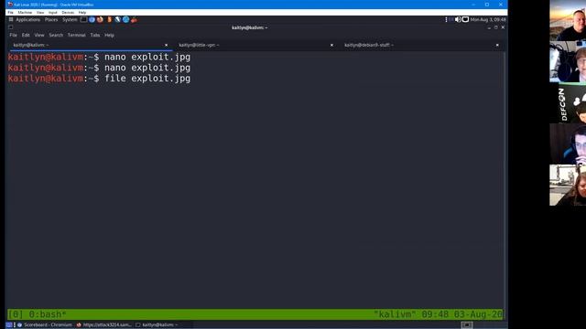Minimize the kaitlyn@kalivm terminal window
Image resolution: width=586 pixels, height=329 pixels.
click(x=489, y=27)
